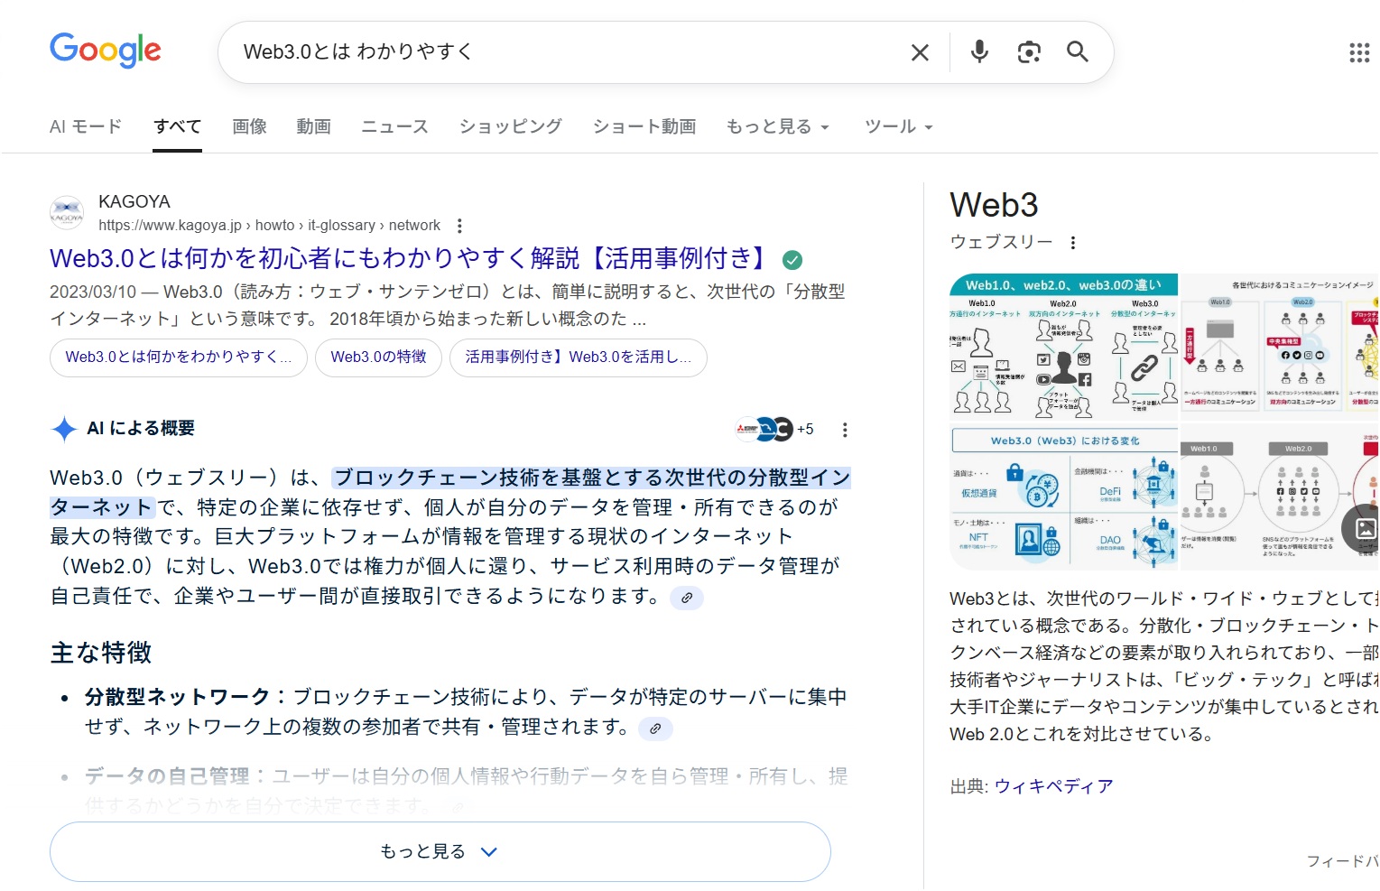1380x891 pixels.
Task: Click the KAGOYA site name text
Action: click(x=134, y=201)
